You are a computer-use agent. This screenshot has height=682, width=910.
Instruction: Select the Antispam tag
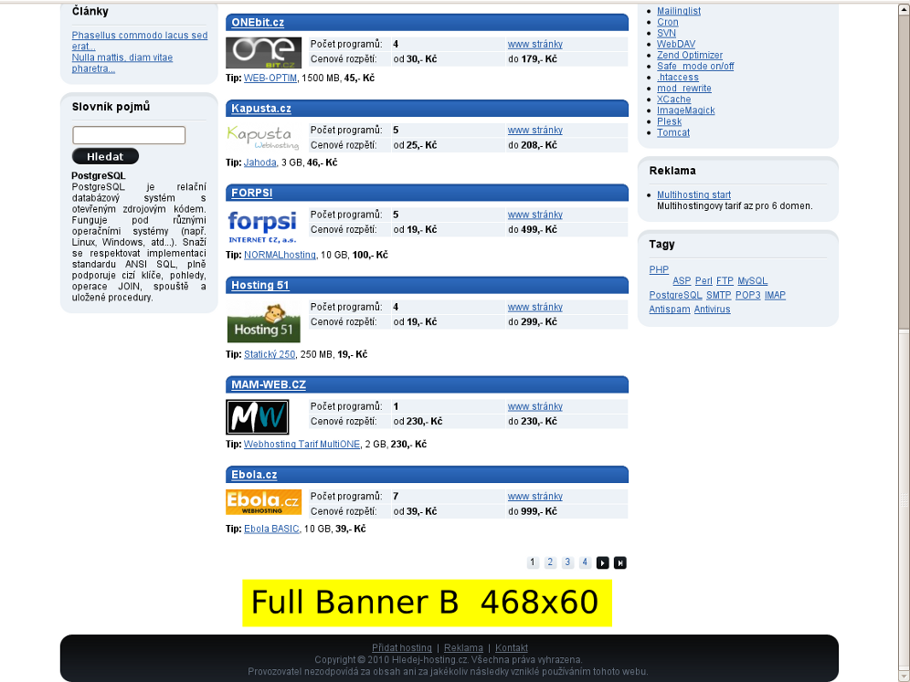coord(670,310)
